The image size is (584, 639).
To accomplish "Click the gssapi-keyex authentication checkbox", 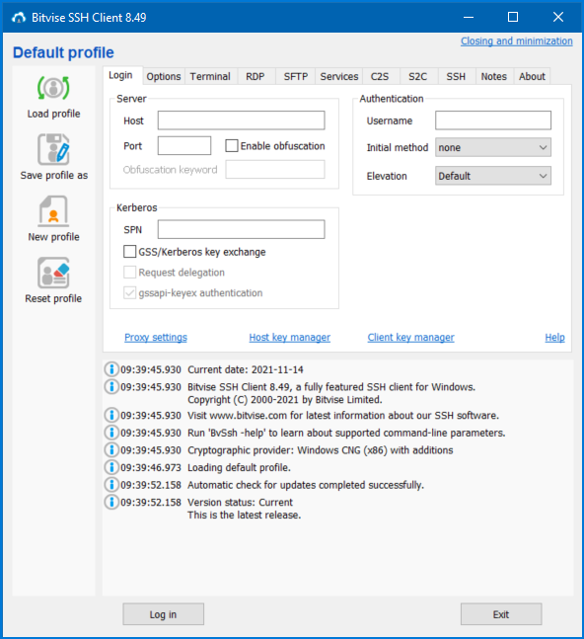I will coord(130,292).
